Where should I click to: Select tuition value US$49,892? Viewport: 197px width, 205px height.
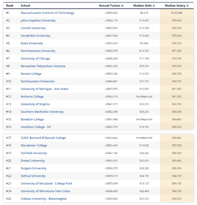pyautogui.click(x=111, y=13)
